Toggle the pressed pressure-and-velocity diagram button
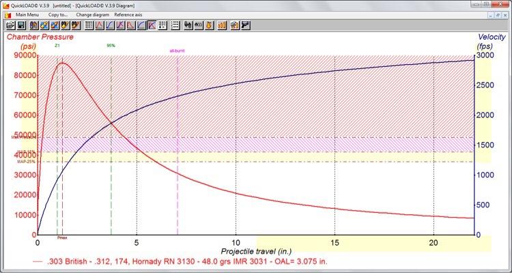This screenshot has height=273, width=512. click(152, 25)
